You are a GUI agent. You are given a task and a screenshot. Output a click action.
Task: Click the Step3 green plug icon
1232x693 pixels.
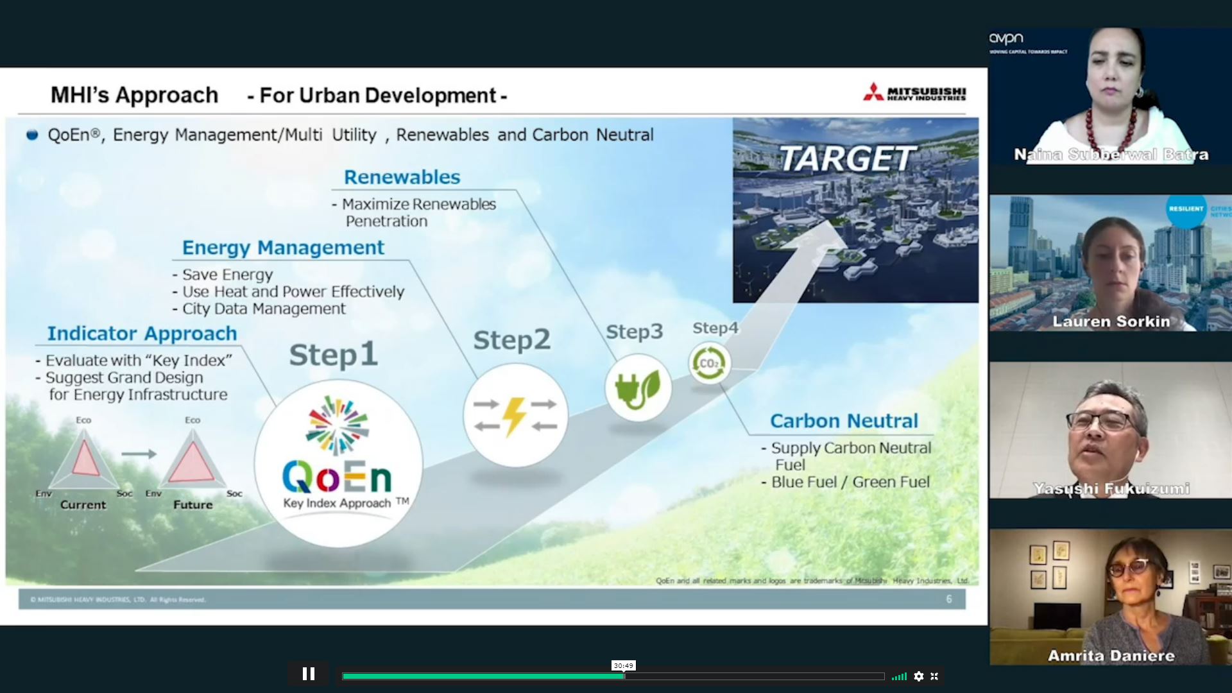(637, 388)
